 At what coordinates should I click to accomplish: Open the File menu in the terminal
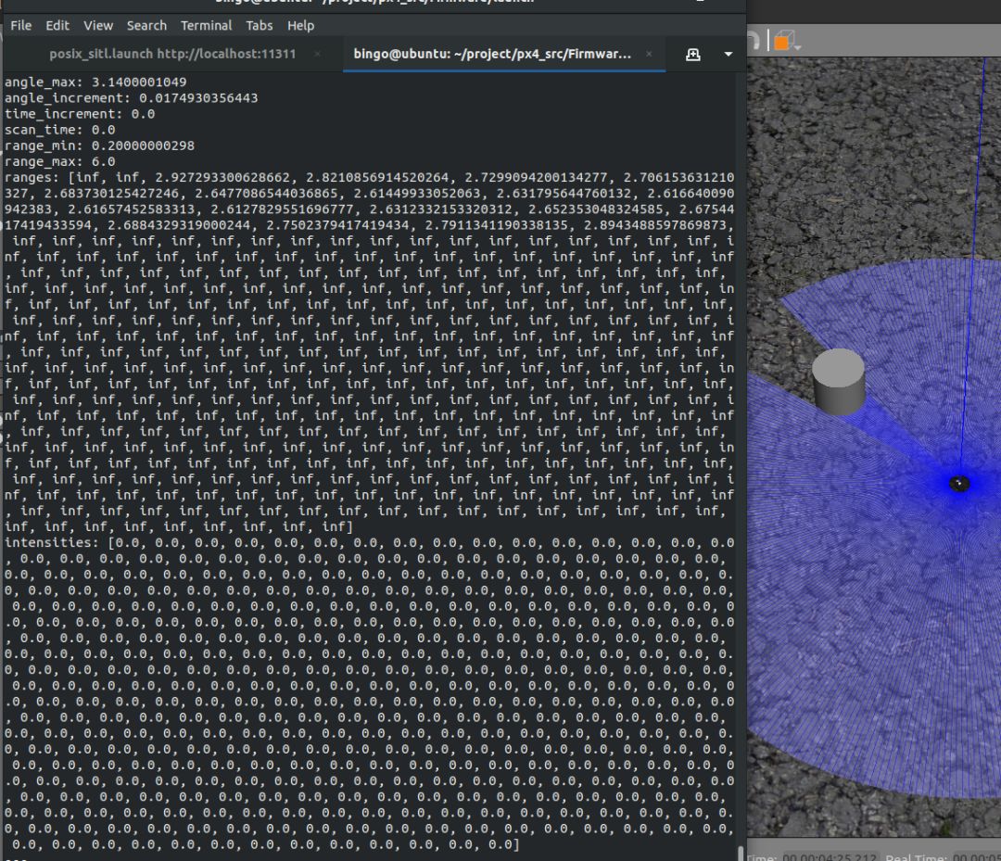[21, 26]
